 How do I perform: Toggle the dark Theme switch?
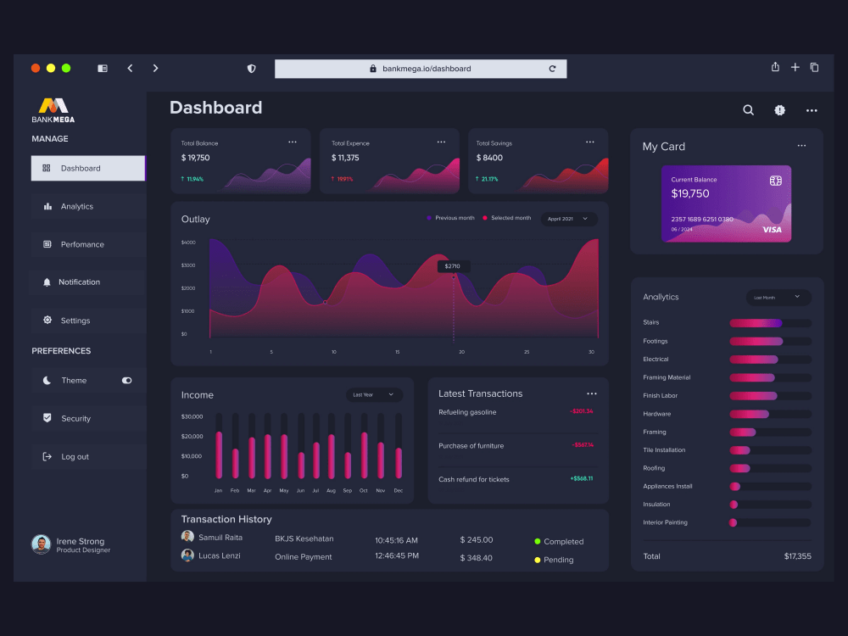tap(127, 380)
